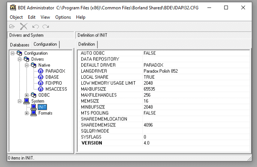Select the highlighted INIT tree label
Screen dimensions: 257x167
tap(42, 107)
